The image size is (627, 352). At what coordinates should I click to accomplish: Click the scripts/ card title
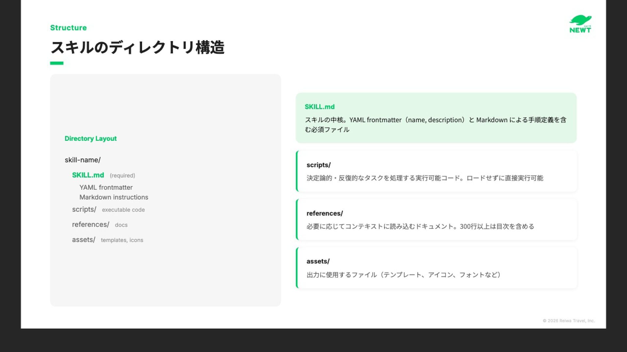pos(318,165)
